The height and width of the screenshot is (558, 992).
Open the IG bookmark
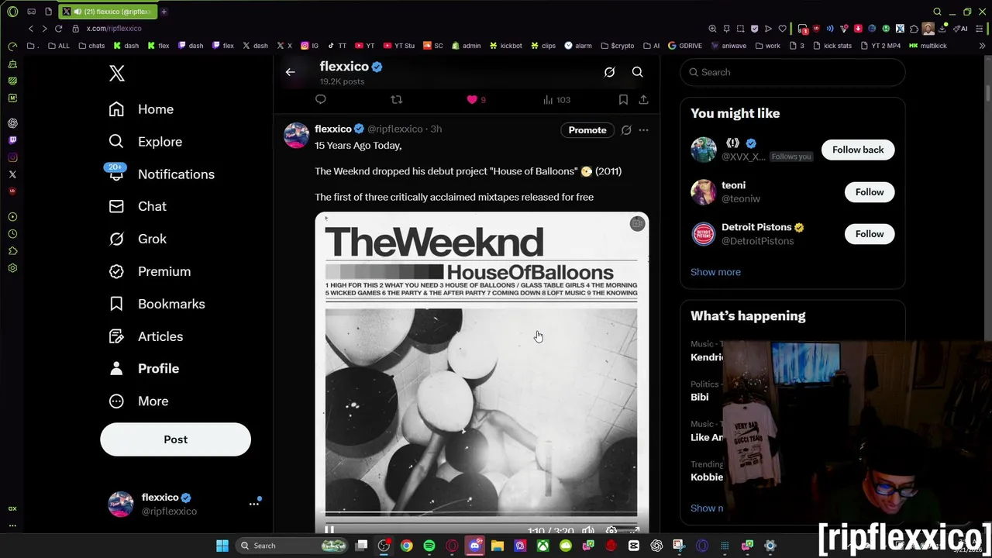tap(309, 46)
